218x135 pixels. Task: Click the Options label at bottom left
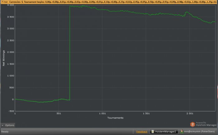[9, 125]
